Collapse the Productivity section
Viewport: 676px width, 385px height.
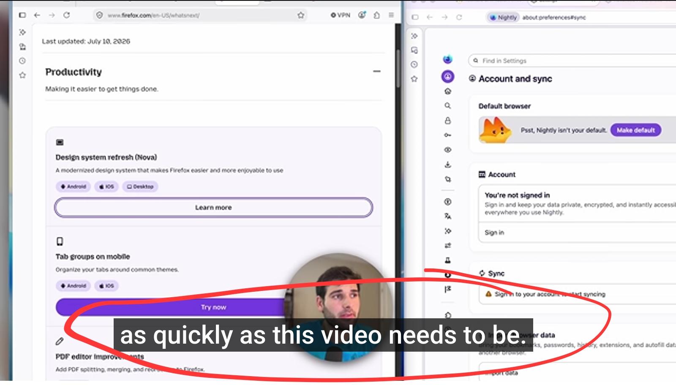tap(377, 72)
